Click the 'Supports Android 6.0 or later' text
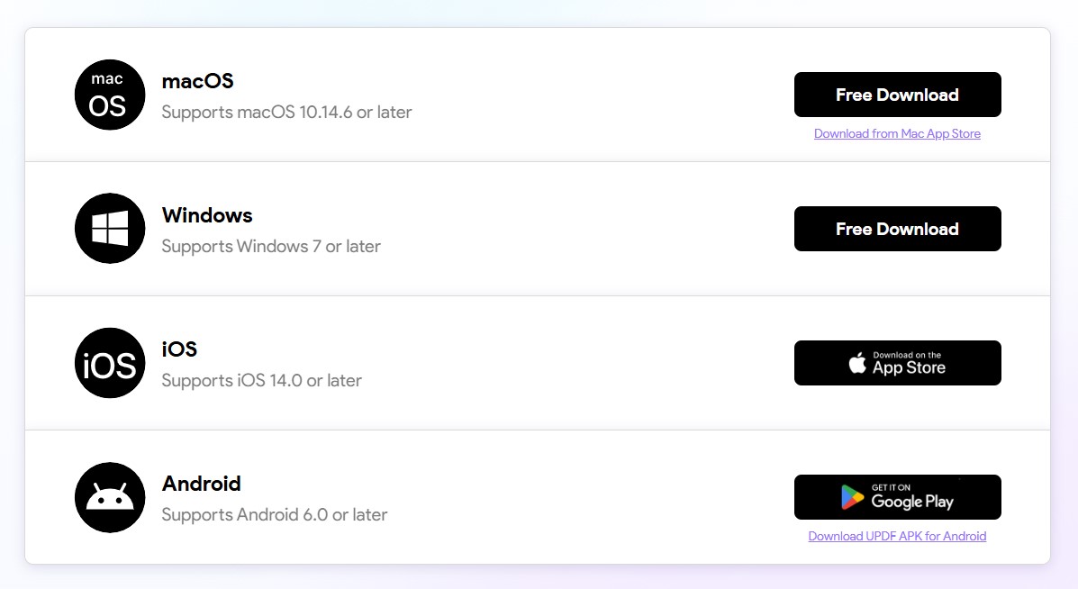1078x589 pixels. (x=274, y=514)
